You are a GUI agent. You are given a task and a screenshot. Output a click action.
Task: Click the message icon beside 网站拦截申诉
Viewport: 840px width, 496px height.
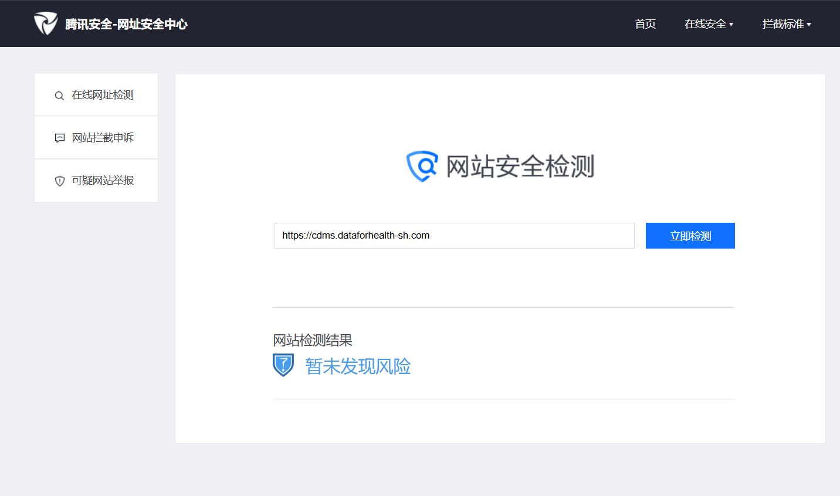pos(59,138)
